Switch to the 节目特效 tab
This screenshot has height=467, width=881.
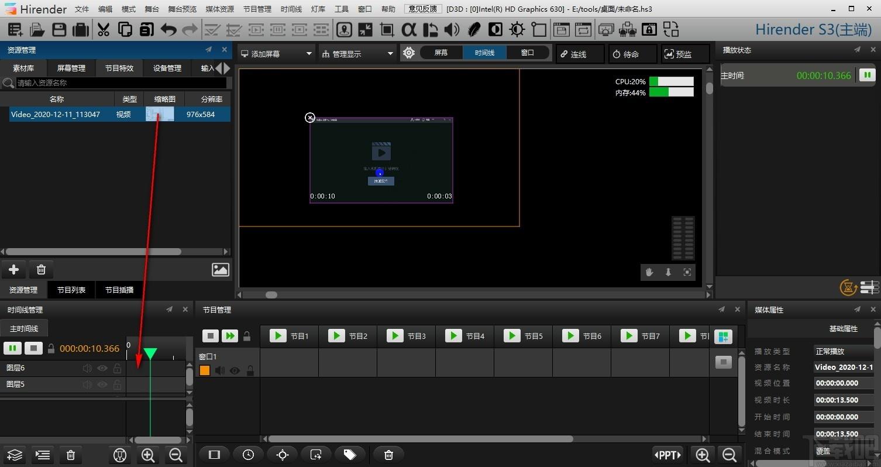coord(119,68)
